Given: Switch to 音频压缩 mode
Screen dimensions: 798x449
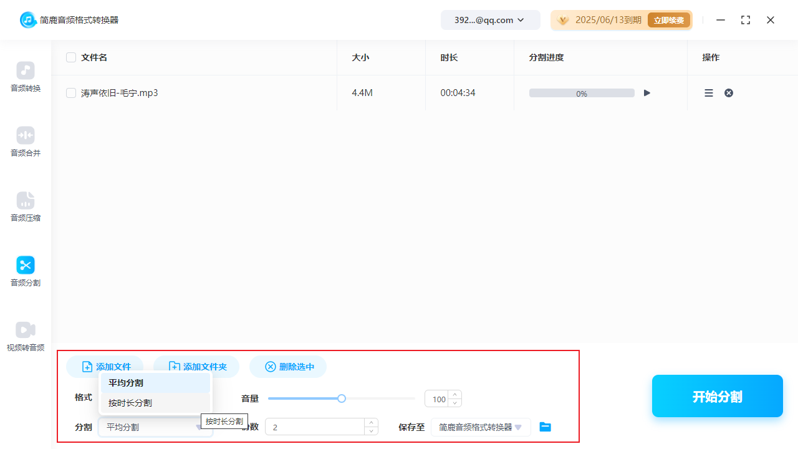Looking at the screenshot, I should 25,207.
